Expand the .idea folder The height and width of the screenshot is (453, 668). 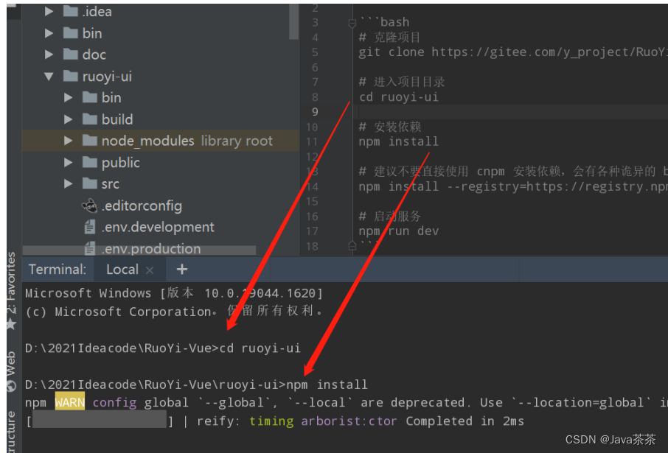click(x=49, y=11)
